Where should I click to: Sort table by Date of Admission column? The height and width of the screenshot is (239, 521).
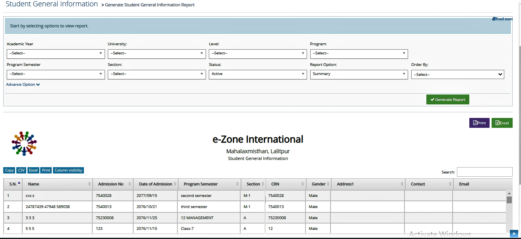coord(156,184)
